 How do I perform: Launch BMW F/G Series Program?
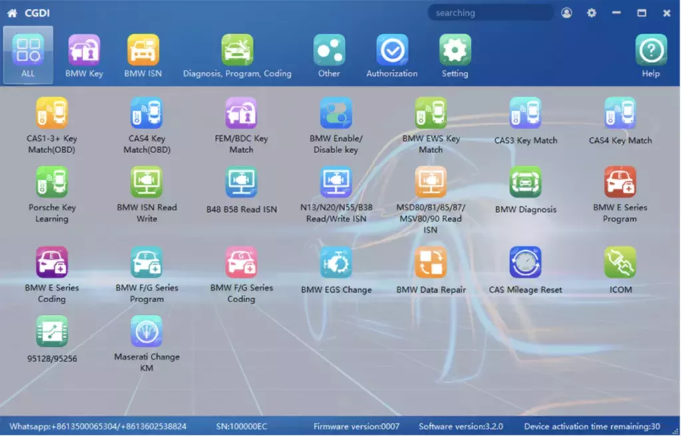point(147,262)
